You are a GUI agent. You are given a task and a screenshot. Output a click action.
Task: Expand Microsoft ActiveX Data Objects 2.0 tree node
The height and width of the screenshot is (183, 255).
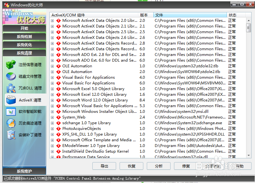tap(53, 21)
